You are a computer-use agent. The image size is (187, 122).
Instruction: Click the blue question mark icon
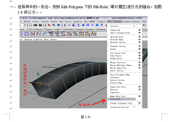tap(102, 25)
